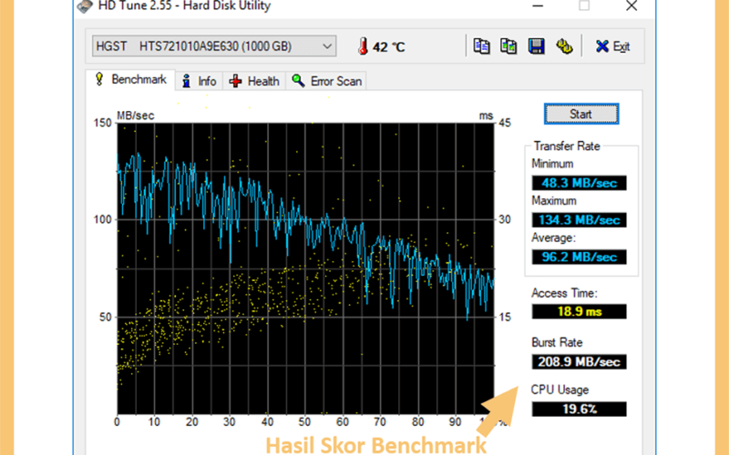Click the 48.3 MB/sec minimum value
729x455 pixels.
click(x=579, y=183)
